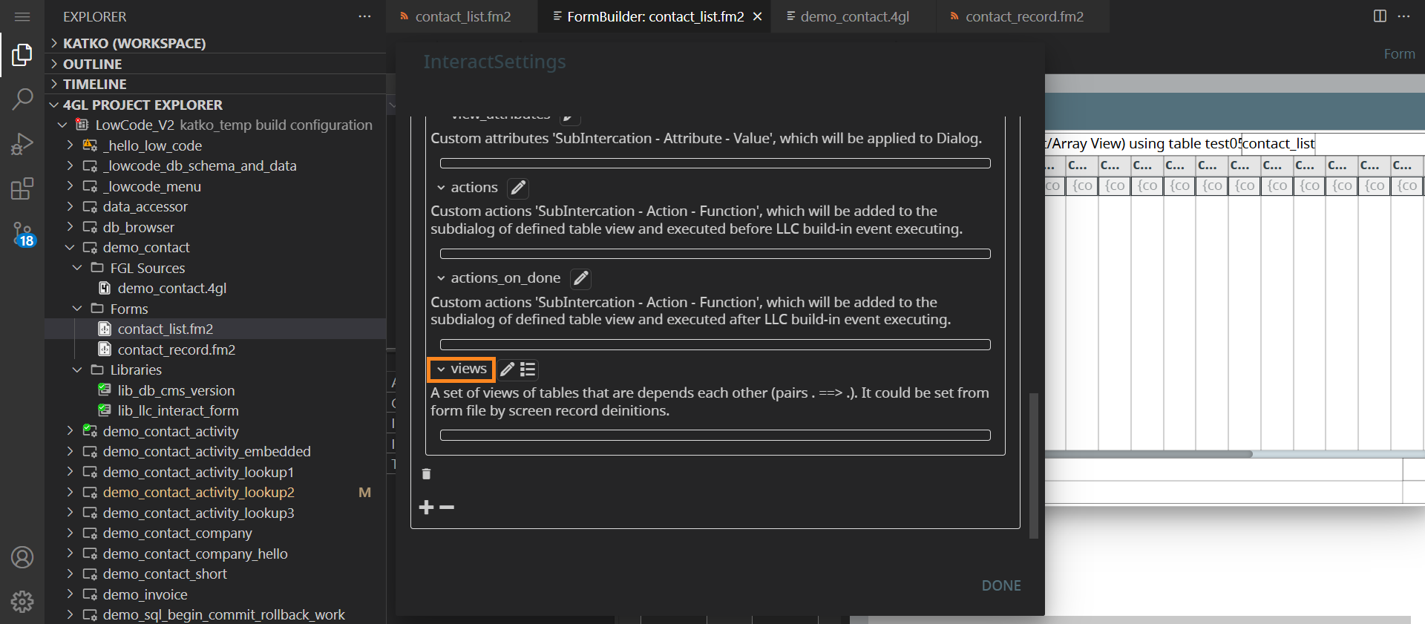Click the DONE button
1425x624 pixels.
pos(1000,585)
